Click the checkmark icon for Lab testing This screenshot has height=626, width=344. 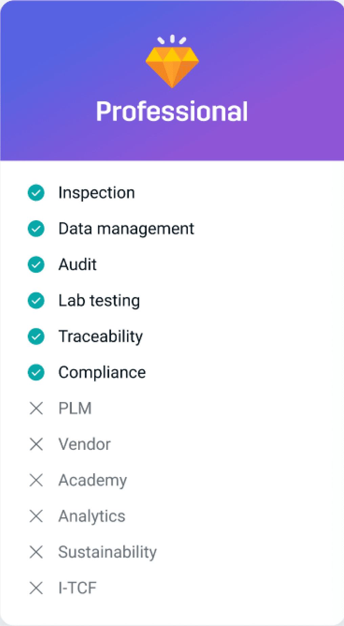click(x=36, y=300)
